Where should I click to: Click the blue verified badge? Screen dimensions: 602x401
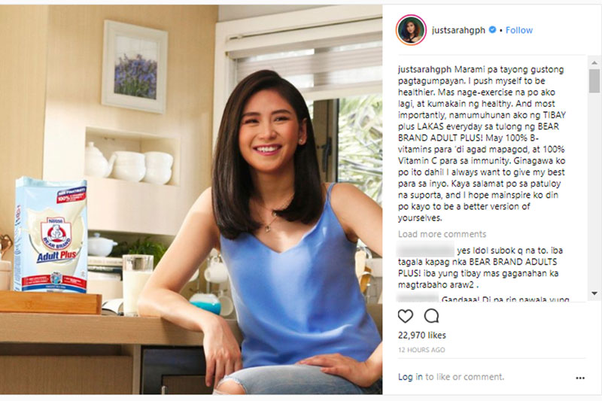point(492,29)
